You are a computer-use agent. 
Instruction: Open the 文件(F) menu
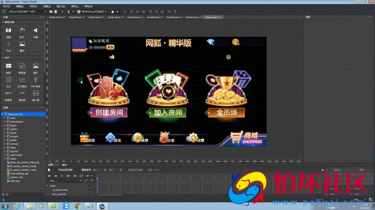7,6
